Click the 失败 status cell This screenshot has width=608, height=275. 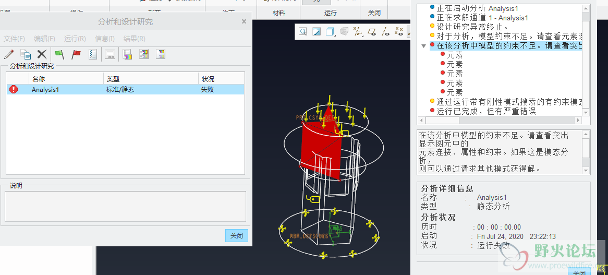click(x=208, y=90)
